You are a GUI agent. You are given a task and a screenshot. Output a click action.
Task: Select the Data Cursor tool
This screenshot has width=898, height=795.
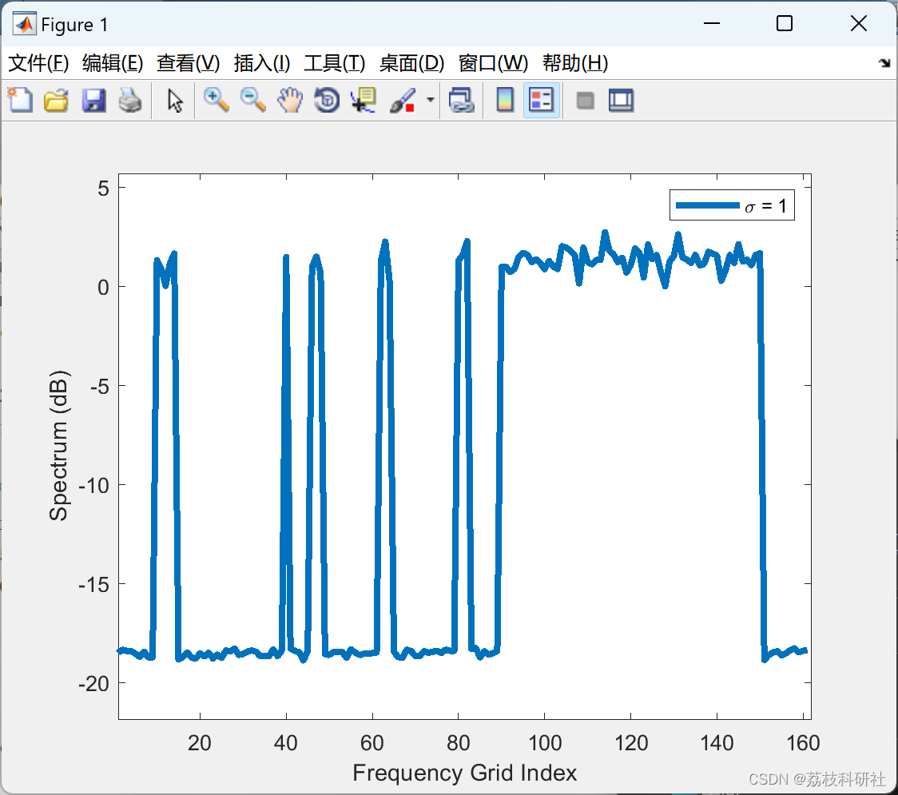point(363,100)
